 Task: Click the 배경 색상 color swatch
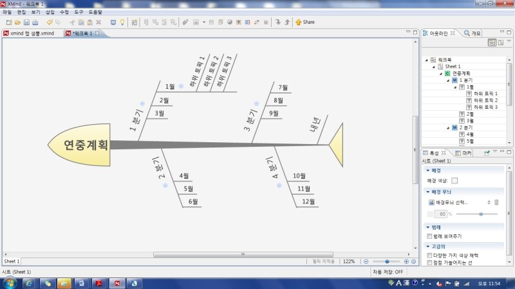[454, 181]
